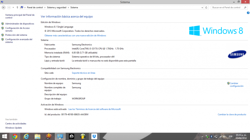Open 'Ventana principal del Panel de control'

pyautogui.click(x=20, y=16)
